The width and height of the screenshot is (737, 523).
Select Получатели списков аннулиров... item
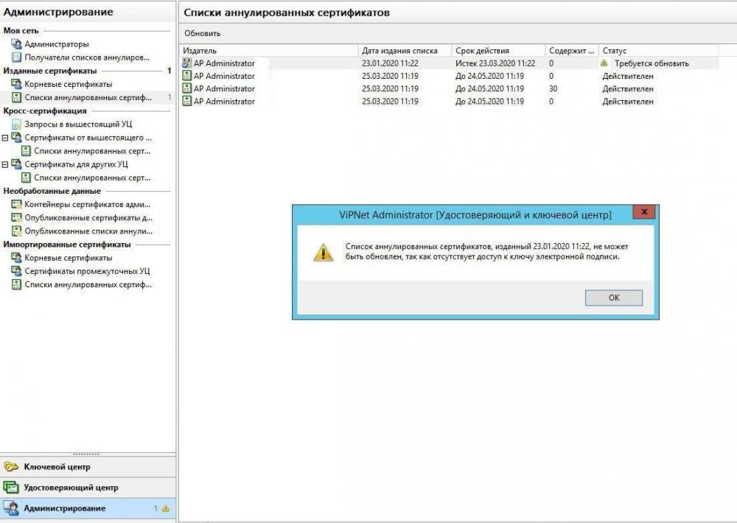[87, 57]
